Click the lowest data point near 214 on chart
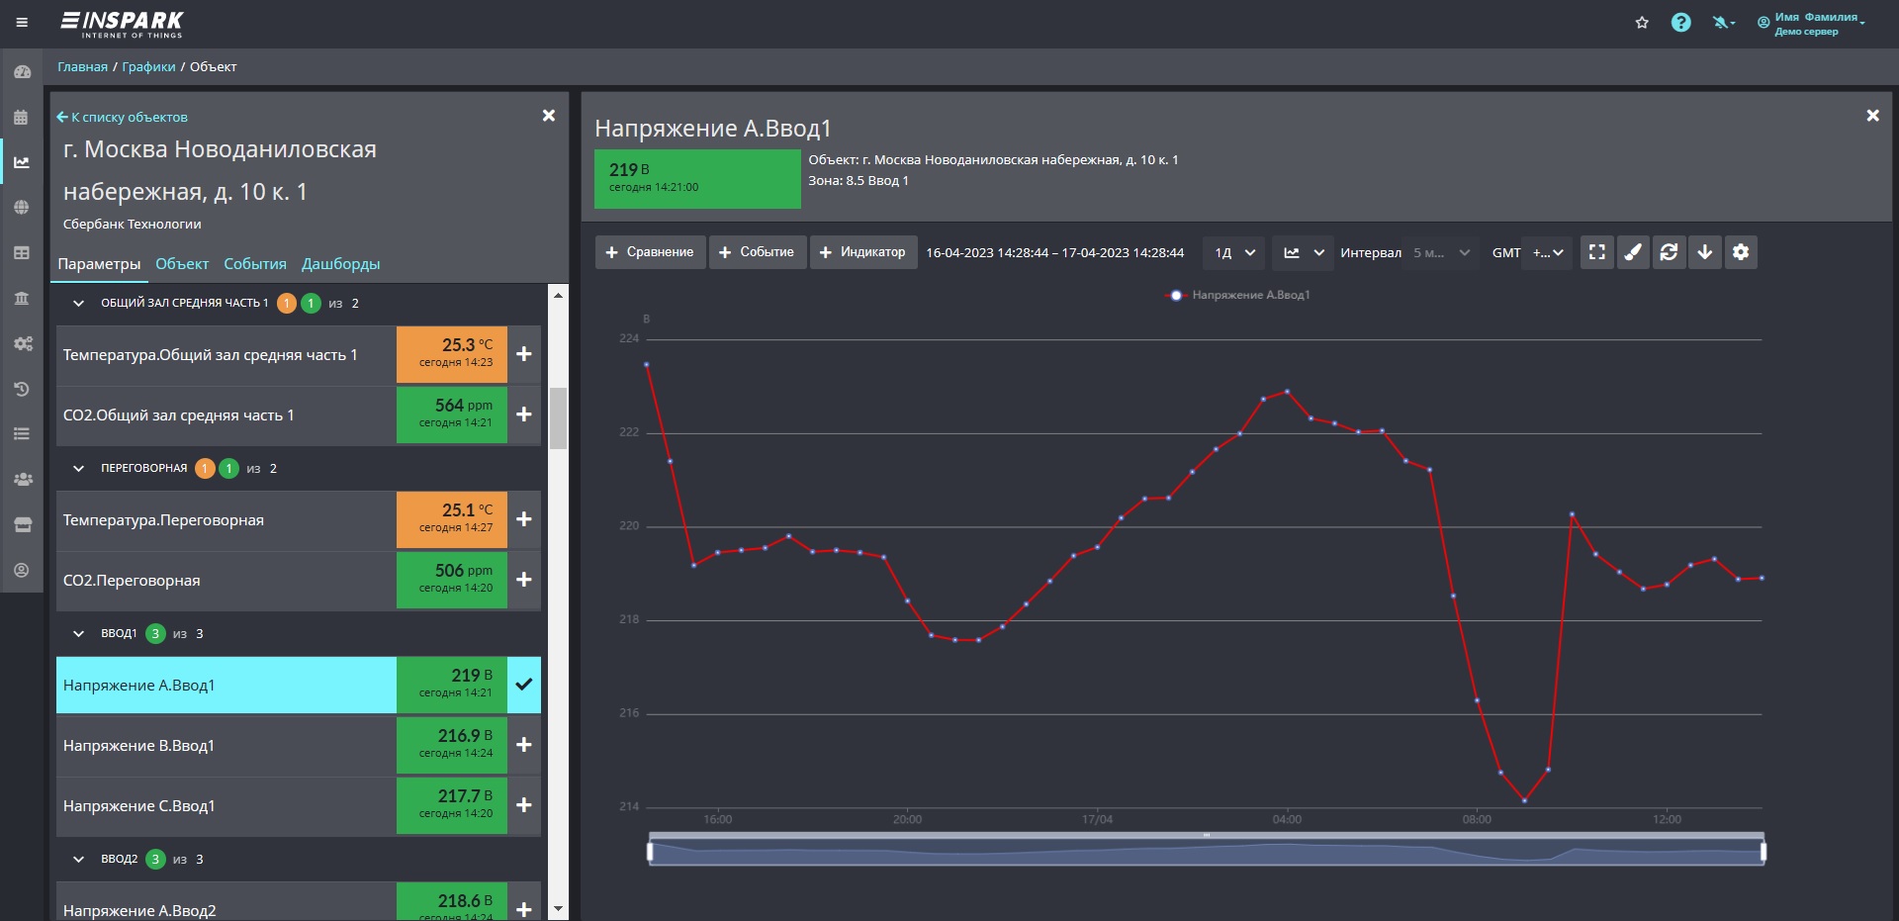The height and width of the screenshot is (921, 1899). coord(1524,799)
